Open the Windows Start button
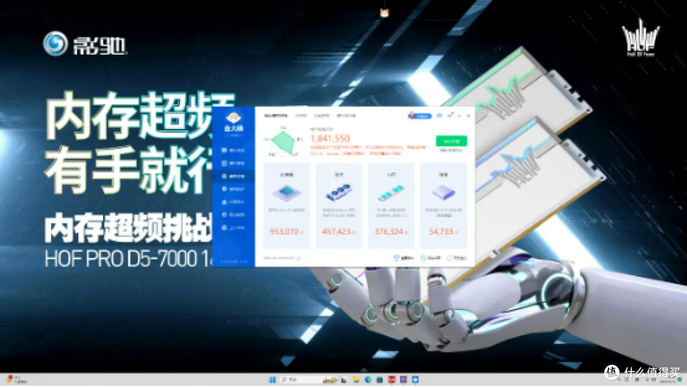 pyautogui.click(x=272, y=379)
